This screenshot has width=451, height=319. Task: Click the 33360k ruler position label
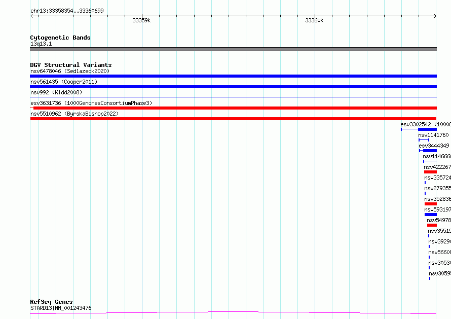coord(314,20)
